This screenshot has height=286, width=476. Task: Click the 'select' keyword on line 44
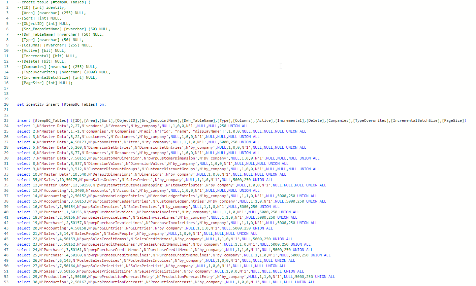click(24, 234)
